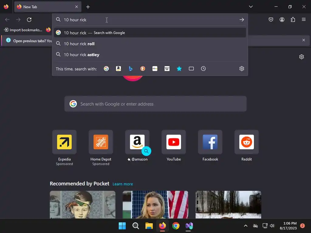The height and width of the screenshot is (233, 311).
Task: Open the Pocket story with abandoned buildings
Action: pos(228,205)
